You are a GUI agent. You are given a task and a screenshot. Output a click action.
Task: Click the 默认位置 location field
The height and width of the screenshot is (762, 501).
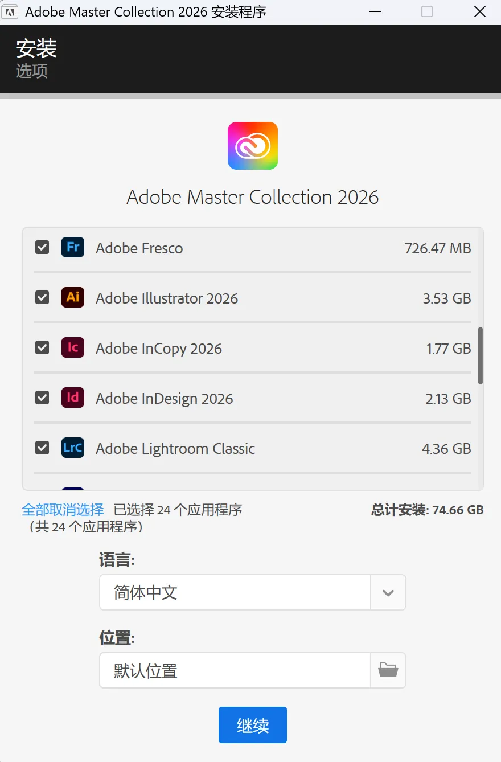(x=235, y=670)
